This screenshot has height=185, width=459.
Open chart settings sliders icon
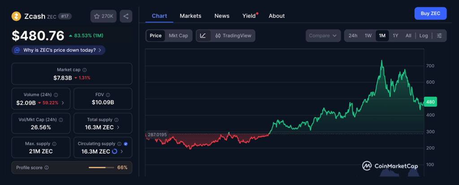click(x=439, y=36)
